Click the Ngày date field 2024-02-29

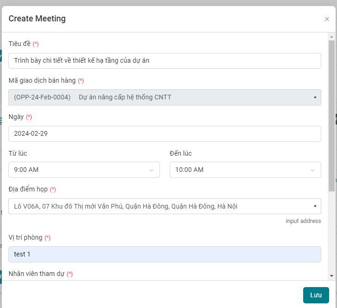[x=165, y=133]
